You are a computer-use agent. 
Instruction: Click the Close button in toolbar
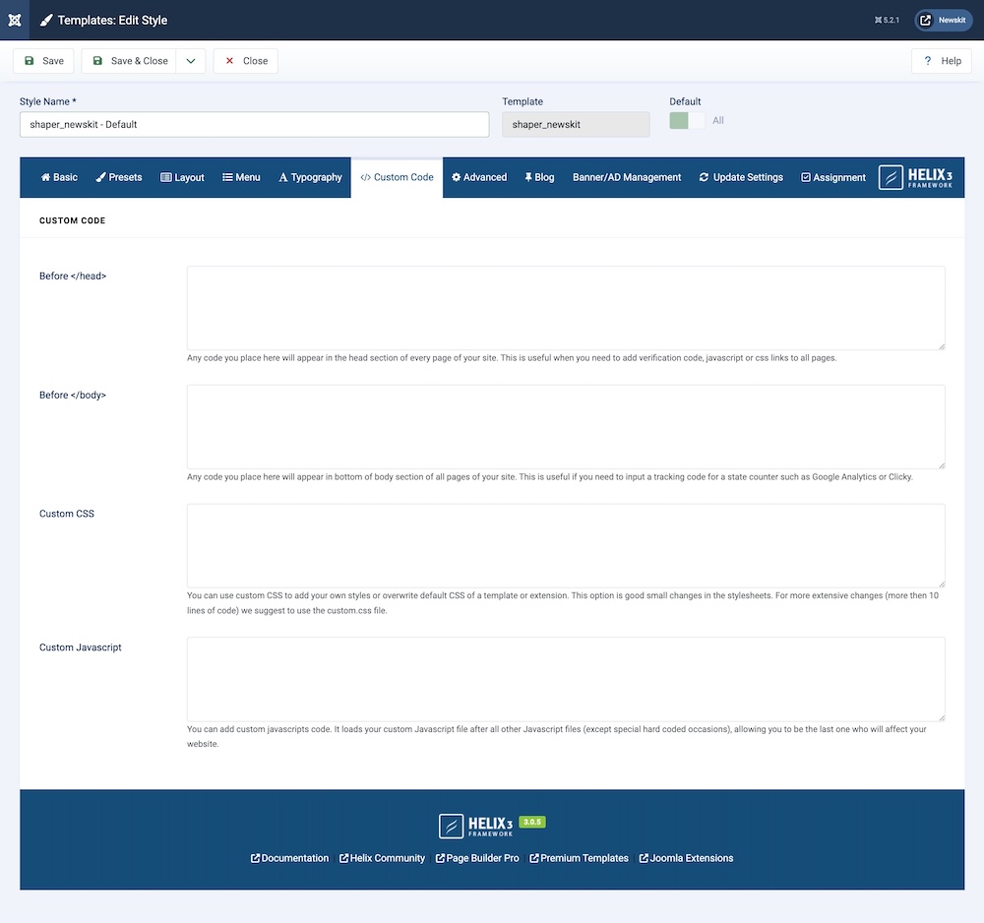(x=246, y=61)
